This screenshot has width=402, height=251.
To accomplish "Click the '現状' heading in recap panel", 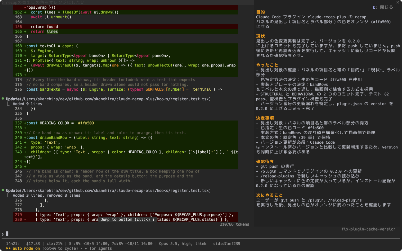I will [x=260, y=36].
